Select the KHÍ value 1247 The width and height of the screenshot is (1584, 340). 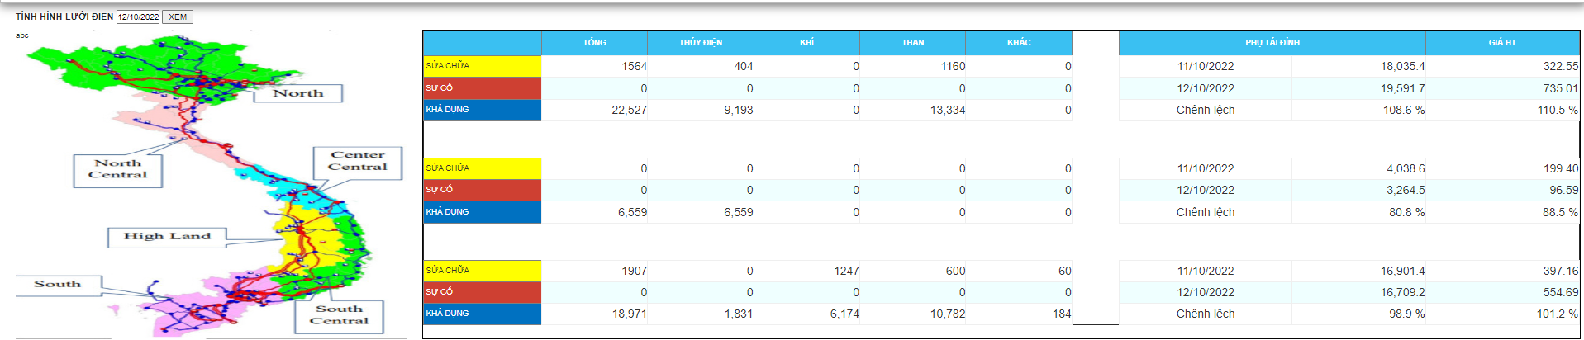click(845, 271)
